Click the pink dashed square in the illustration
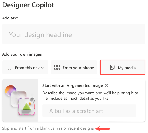The width and height of the screenshot is (148, 133). click(x=27, y=106)
